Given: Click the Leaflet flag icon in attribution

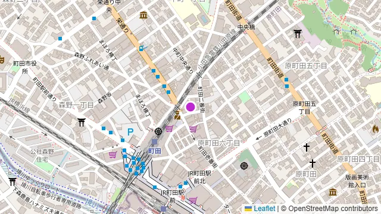Looking at the screenshot, I should coord(248,209).
